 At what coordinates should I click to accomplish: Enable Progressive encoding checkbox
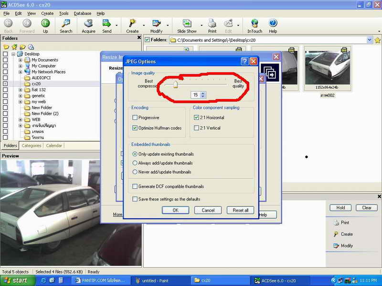pyautogui.click(x=135, y=117)
